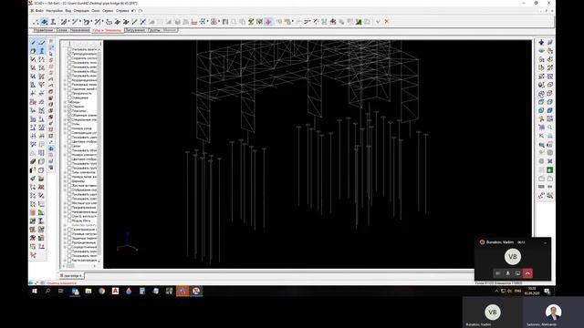Mute the microphone in the call overlay
584x328 pixels.
507,273
